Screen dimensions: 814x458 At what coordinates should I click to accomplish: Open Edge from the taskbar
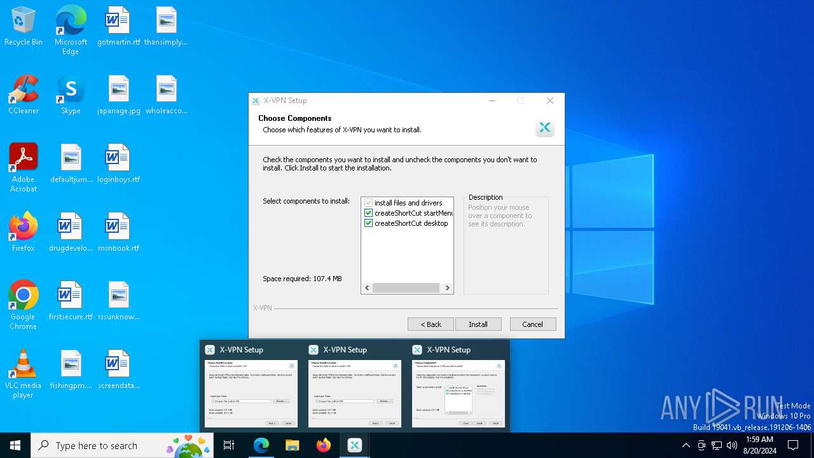(x=261, y=445)
